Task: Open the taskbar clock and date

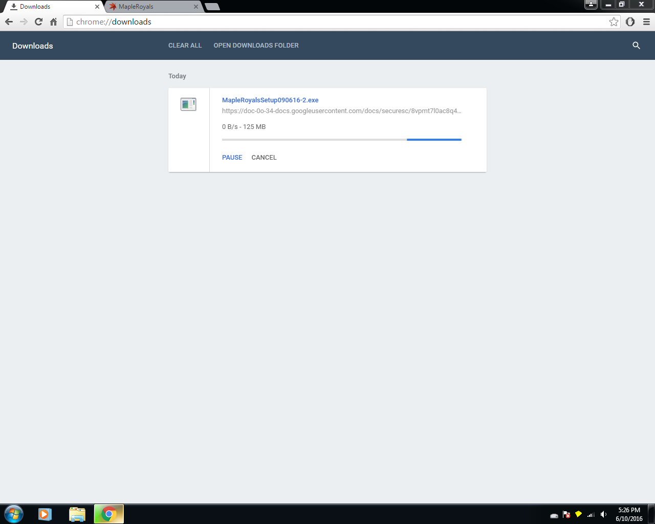Action: (629, 514)
